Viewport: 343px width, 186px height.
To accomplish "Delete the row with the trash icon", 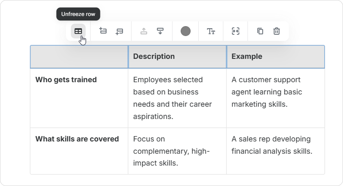I will coord(277,31).
